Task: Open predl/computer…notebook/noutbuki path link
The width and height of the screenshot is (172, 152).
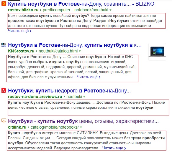Action: (76, 10)
